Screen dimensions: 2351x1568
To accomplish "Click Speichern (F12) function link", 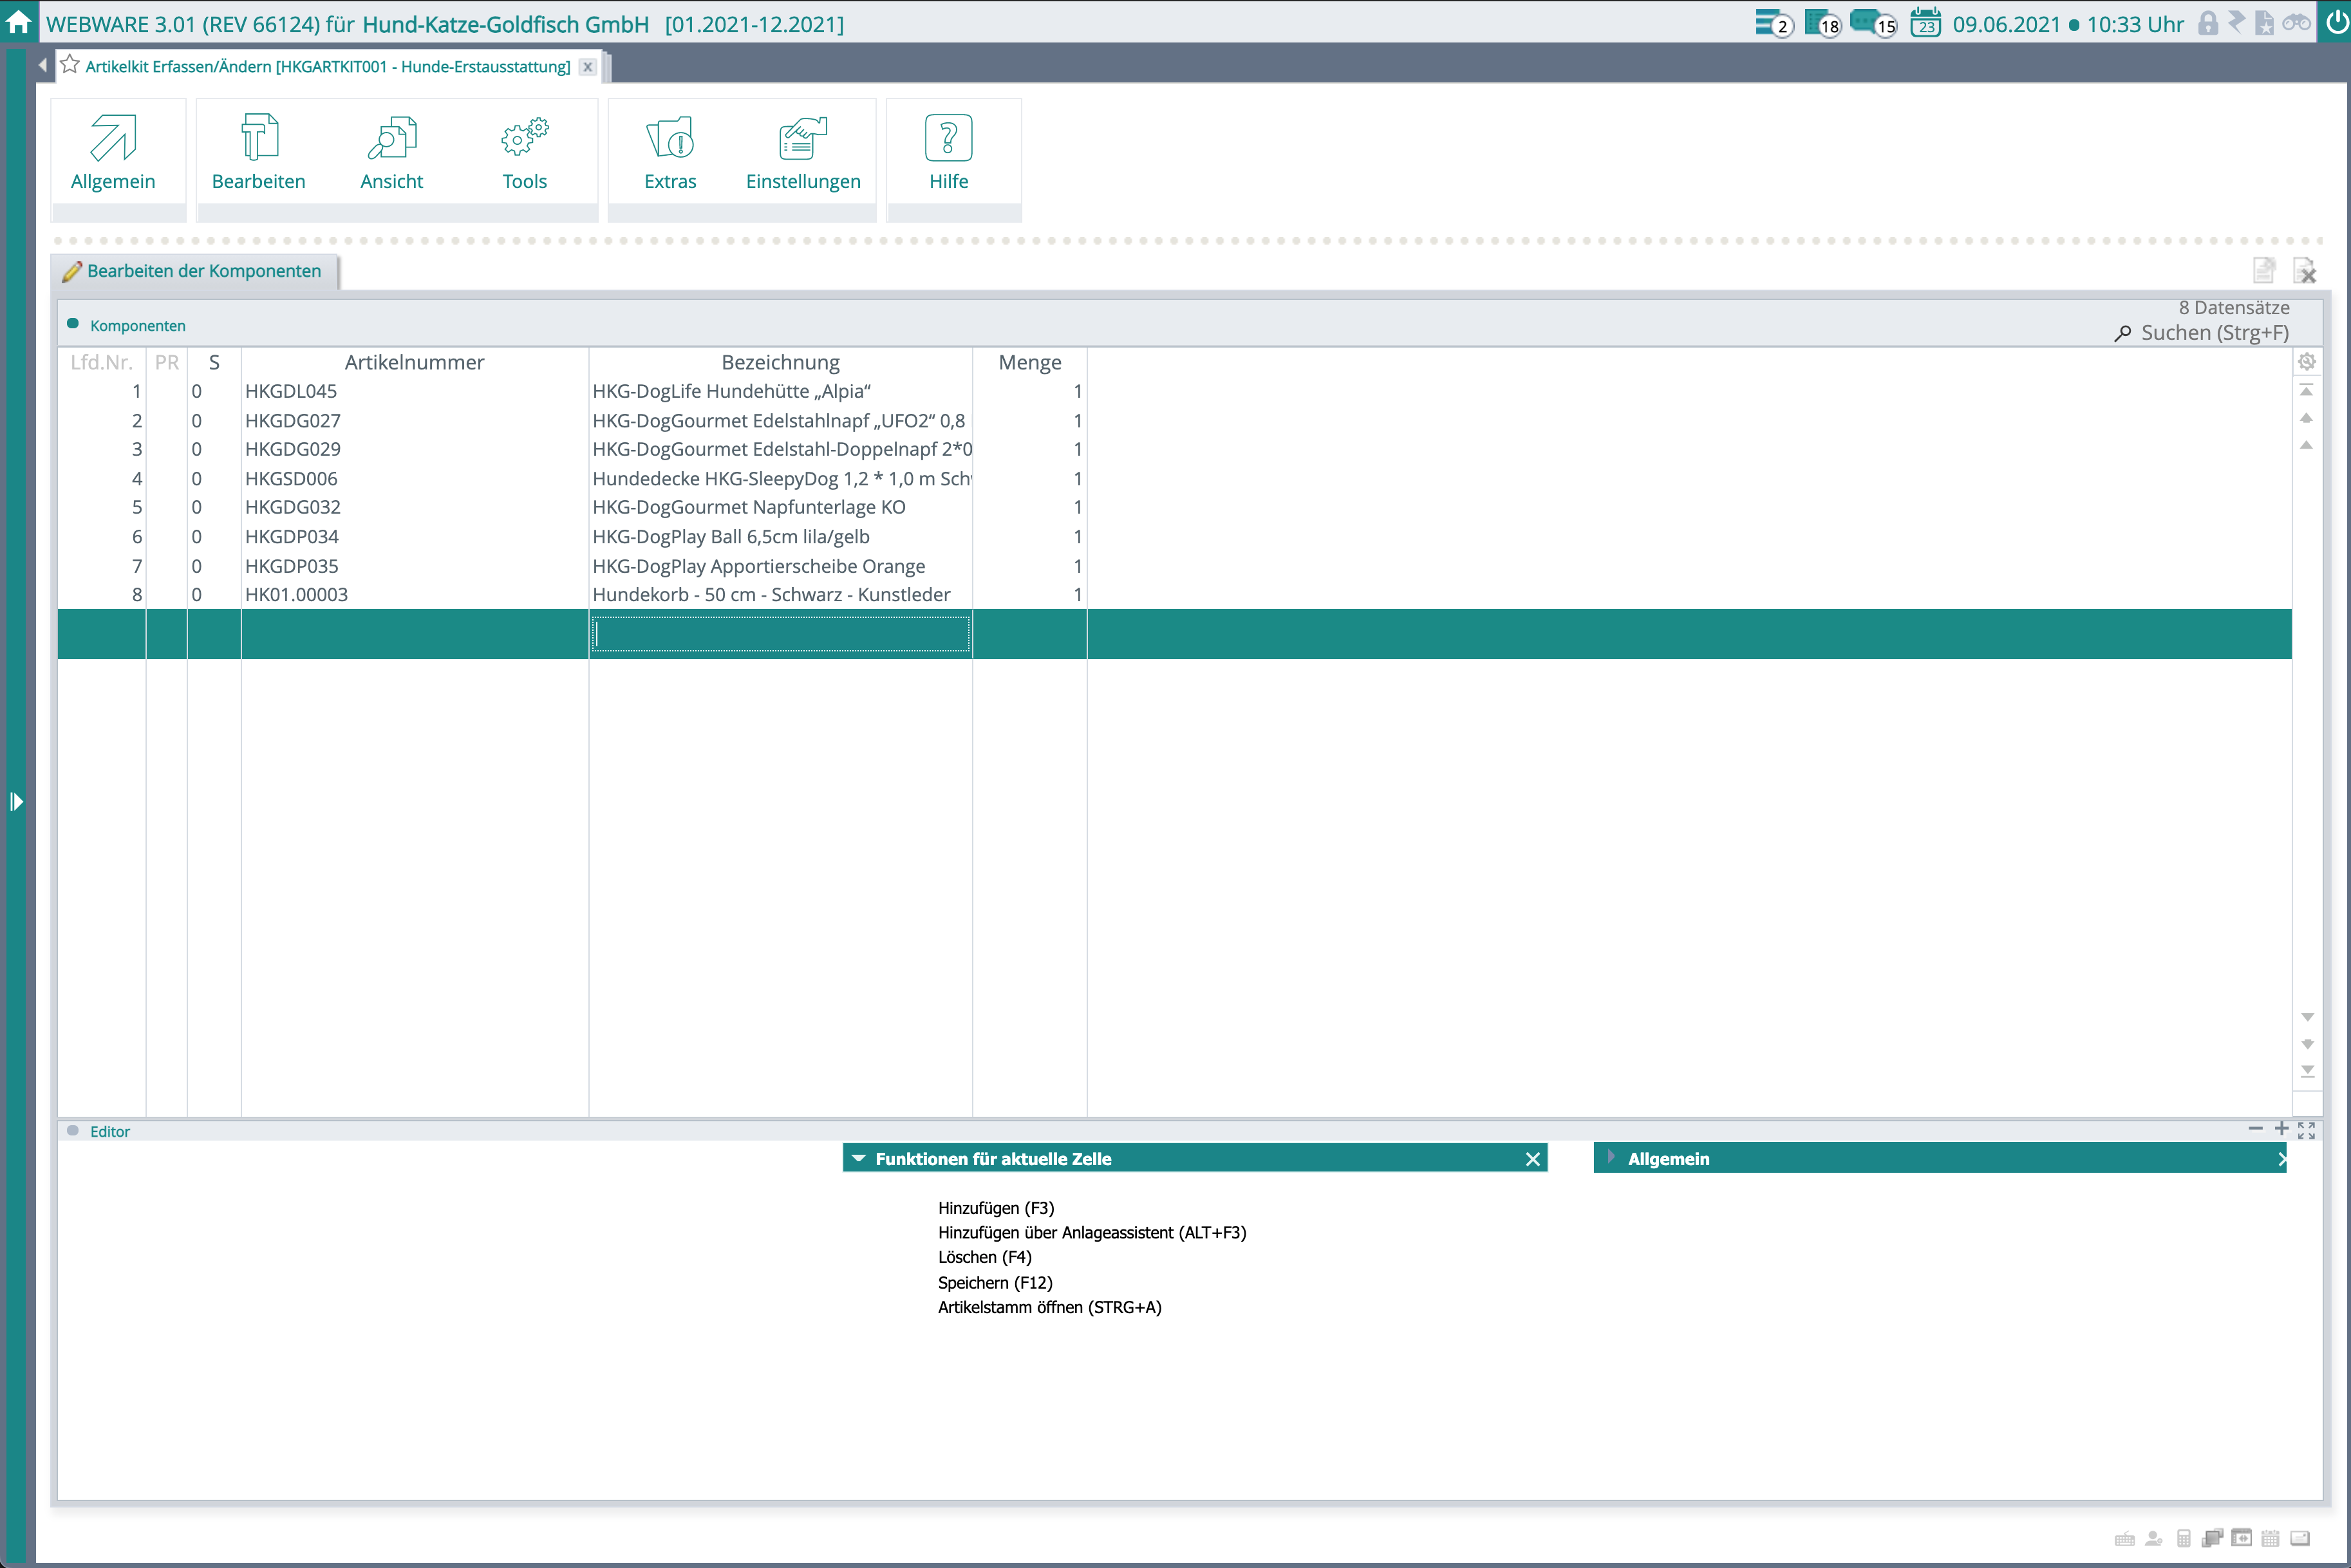I will tap(994, 1282).
